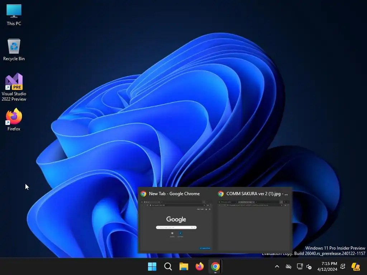
Task: Select Visual Studio 2022 Preview label
Action: (14, 96)
